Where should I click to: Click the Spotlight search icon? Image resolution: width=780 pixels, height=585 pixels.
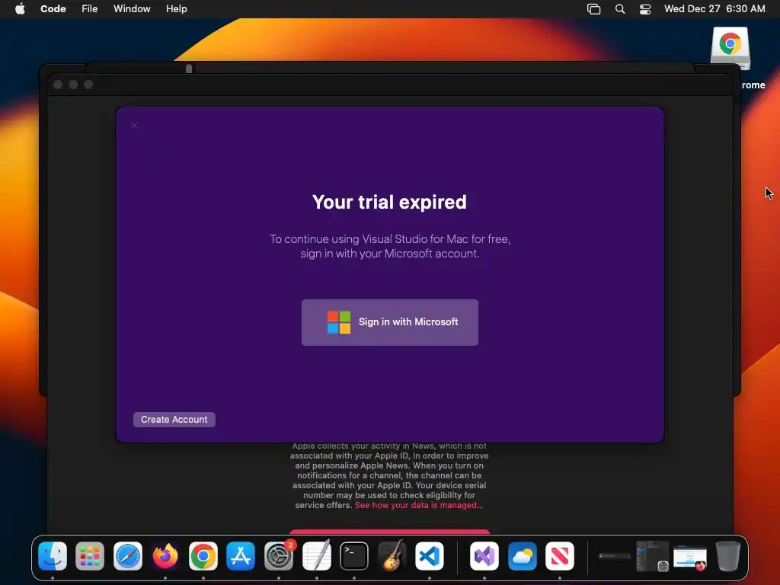620,9
